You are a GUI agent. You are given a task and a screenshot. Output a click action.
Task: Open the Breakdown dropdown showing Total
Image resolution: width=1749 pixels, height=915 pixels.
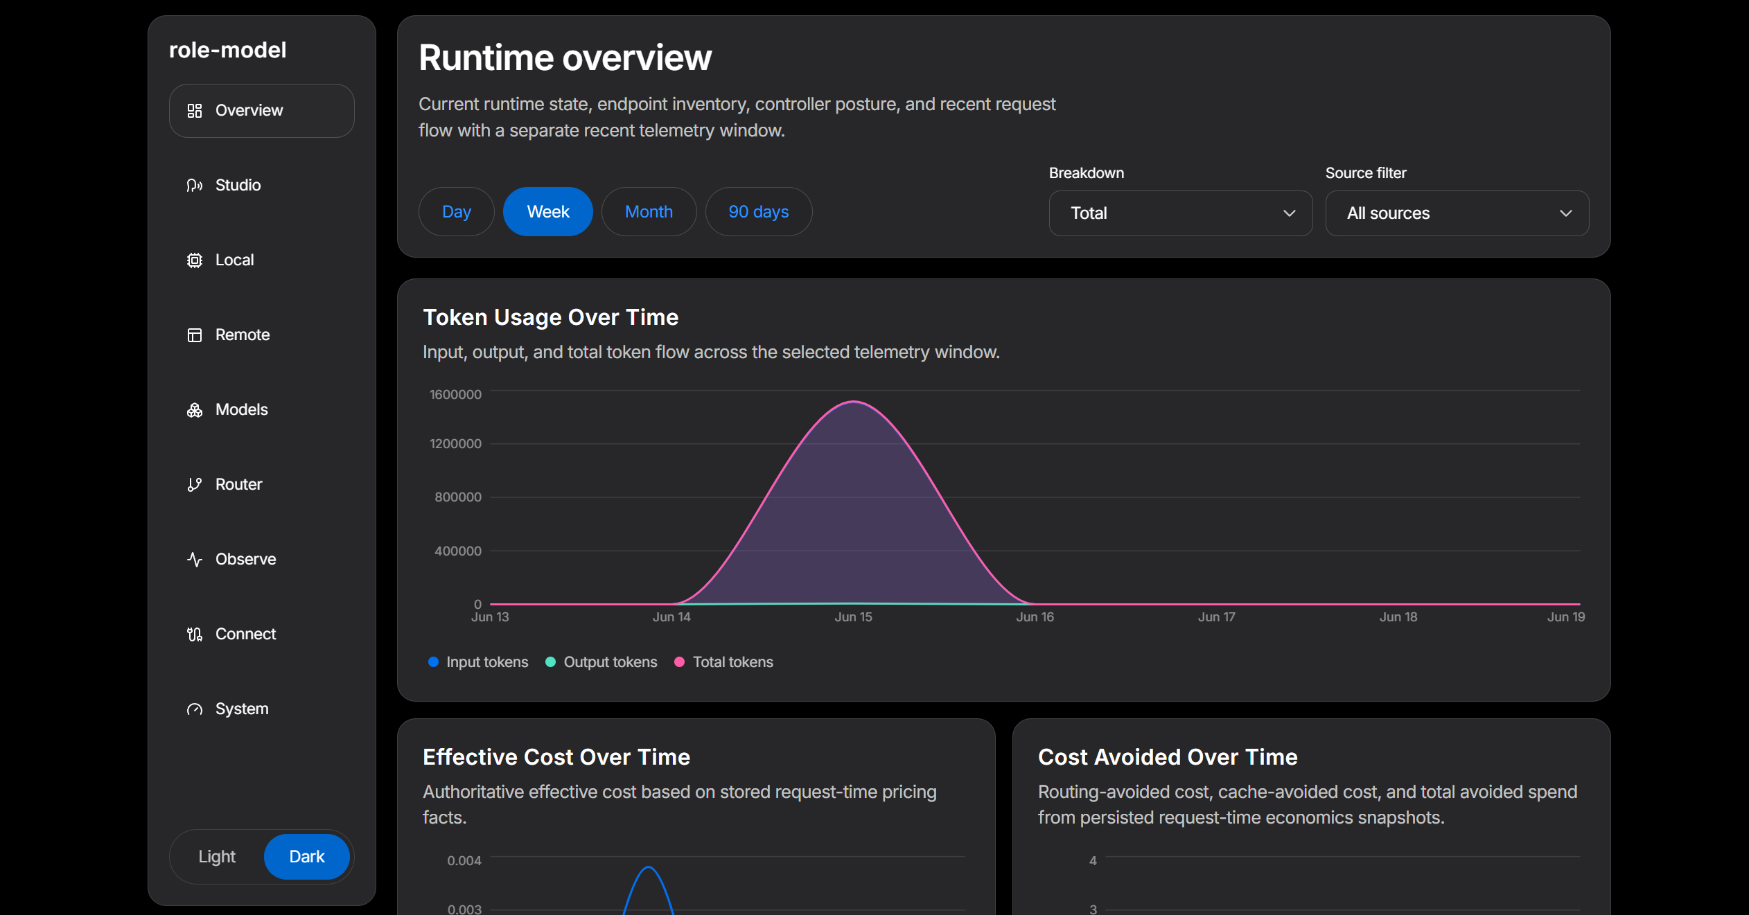pyautogui.click(x=1181, y=213)
